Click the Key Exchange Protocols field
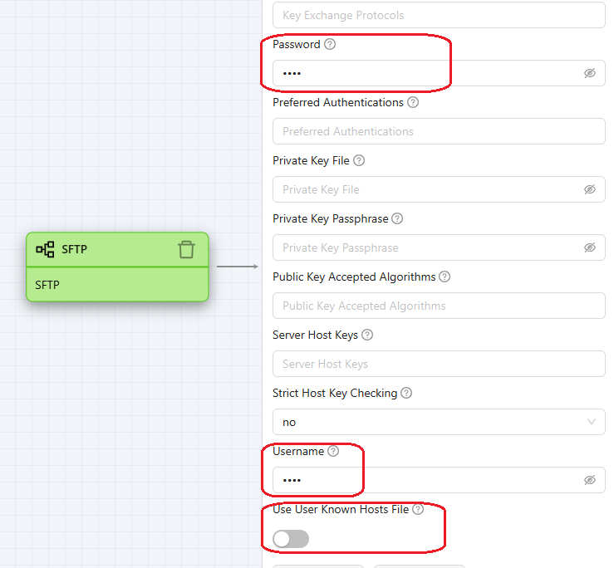Screen dimensions: 614x568 [x=439, y=15]
